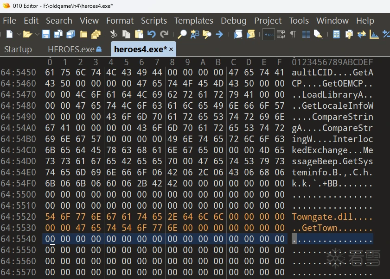
Task: Open the Calculator icon
Action: [x=336, y=34]
